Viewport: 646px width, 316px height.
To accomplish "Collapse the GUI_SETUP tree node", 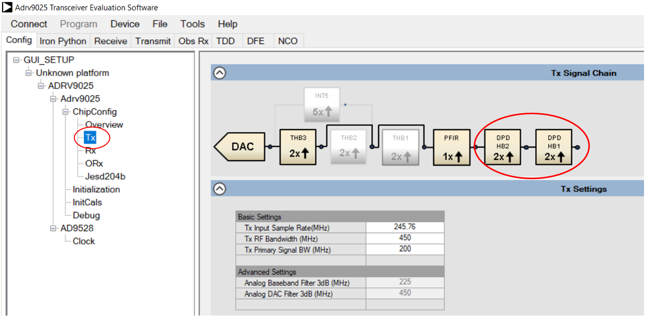I will point(17,60).
